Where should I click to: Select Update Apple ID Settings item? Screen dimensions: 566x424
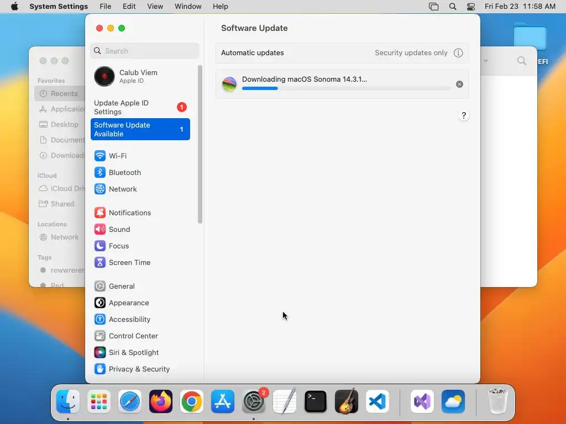pyautogui.click(x=140, y=107)
